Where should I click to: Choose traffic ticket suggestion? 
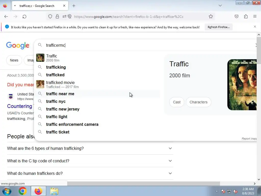(97, 132)
